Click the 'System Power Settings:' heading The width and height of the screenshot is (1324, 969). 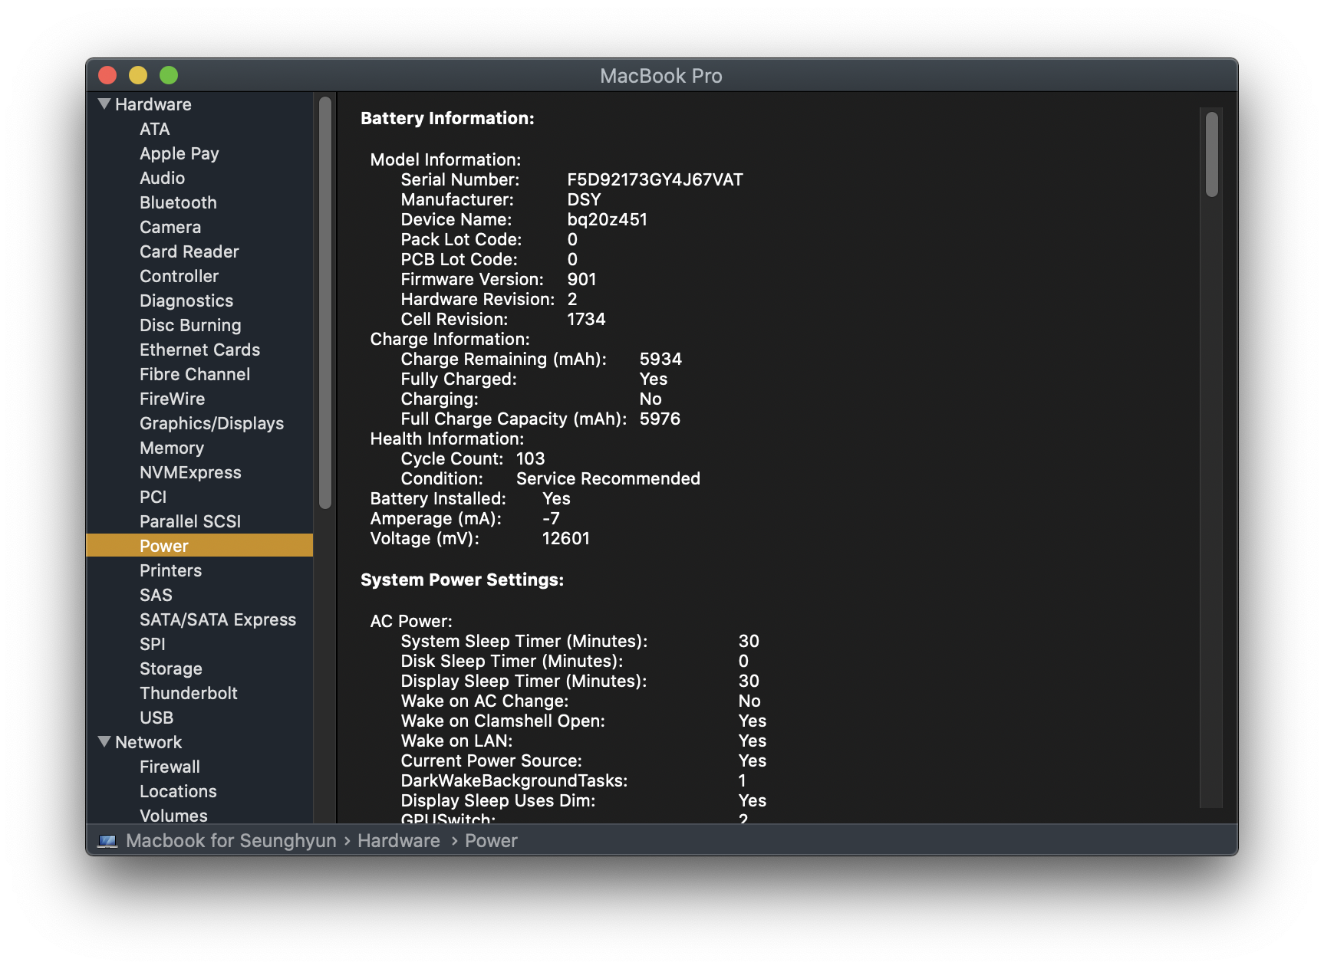click(x=462, y=580)
